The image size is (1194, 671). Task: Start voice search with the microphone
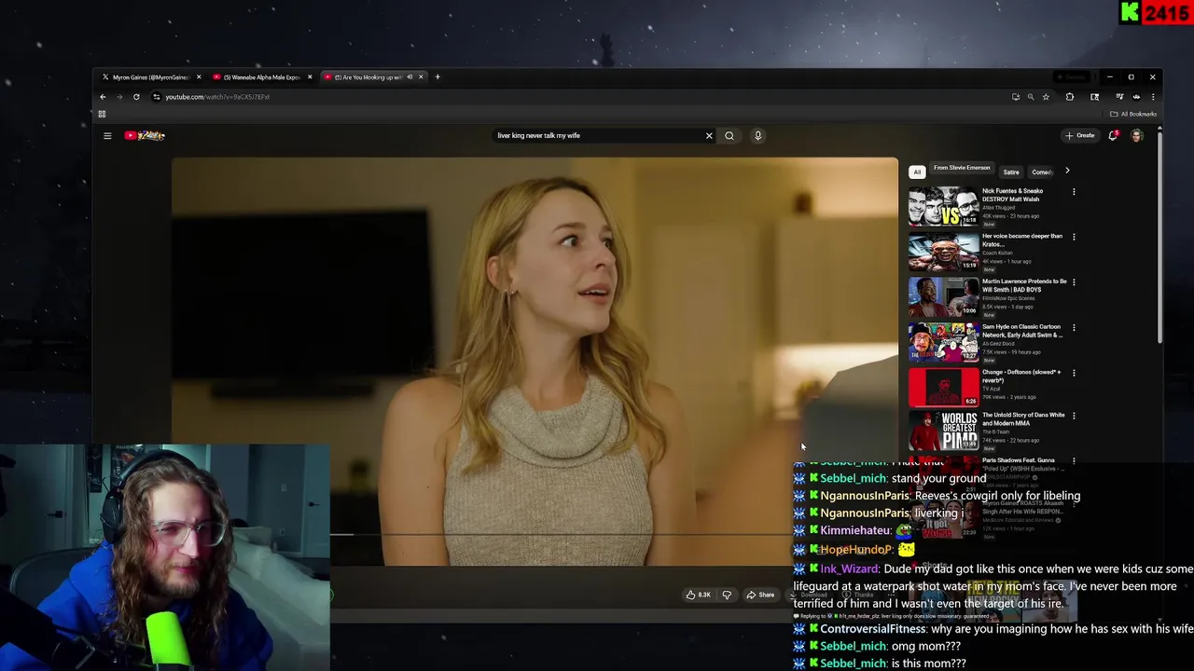pos(757,135)
